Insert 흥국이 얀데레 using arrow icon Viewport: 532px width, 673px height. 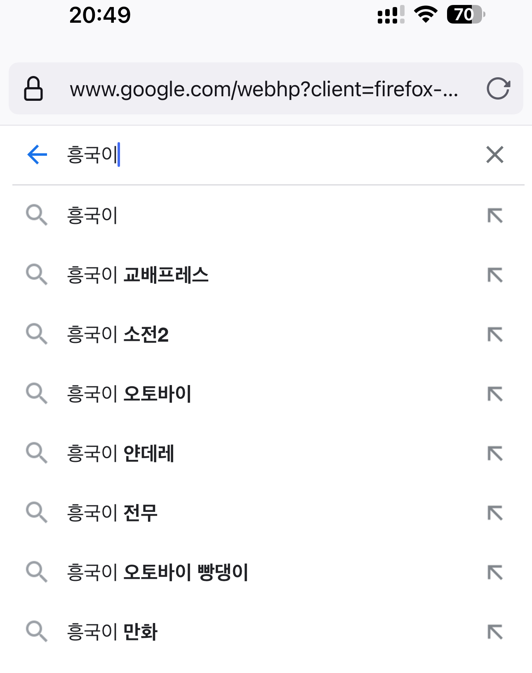tap(494, 454)
